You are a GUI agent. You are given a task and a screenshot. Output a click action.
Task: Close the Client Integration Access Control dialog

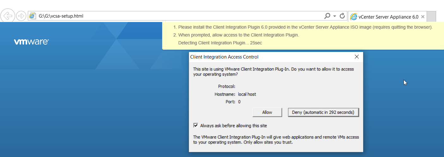point(357,57)
